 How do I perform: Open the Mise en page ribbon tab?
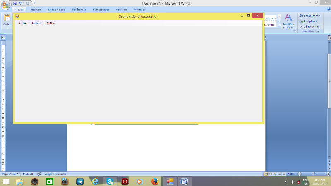pyautogui.click(x=57, y=10)
